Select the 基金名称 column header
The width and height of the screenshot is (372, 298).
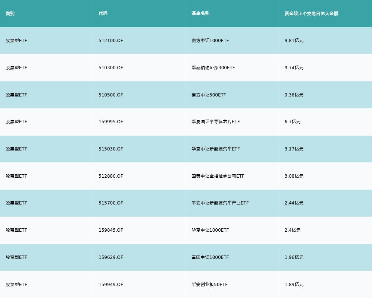point(201,13)
